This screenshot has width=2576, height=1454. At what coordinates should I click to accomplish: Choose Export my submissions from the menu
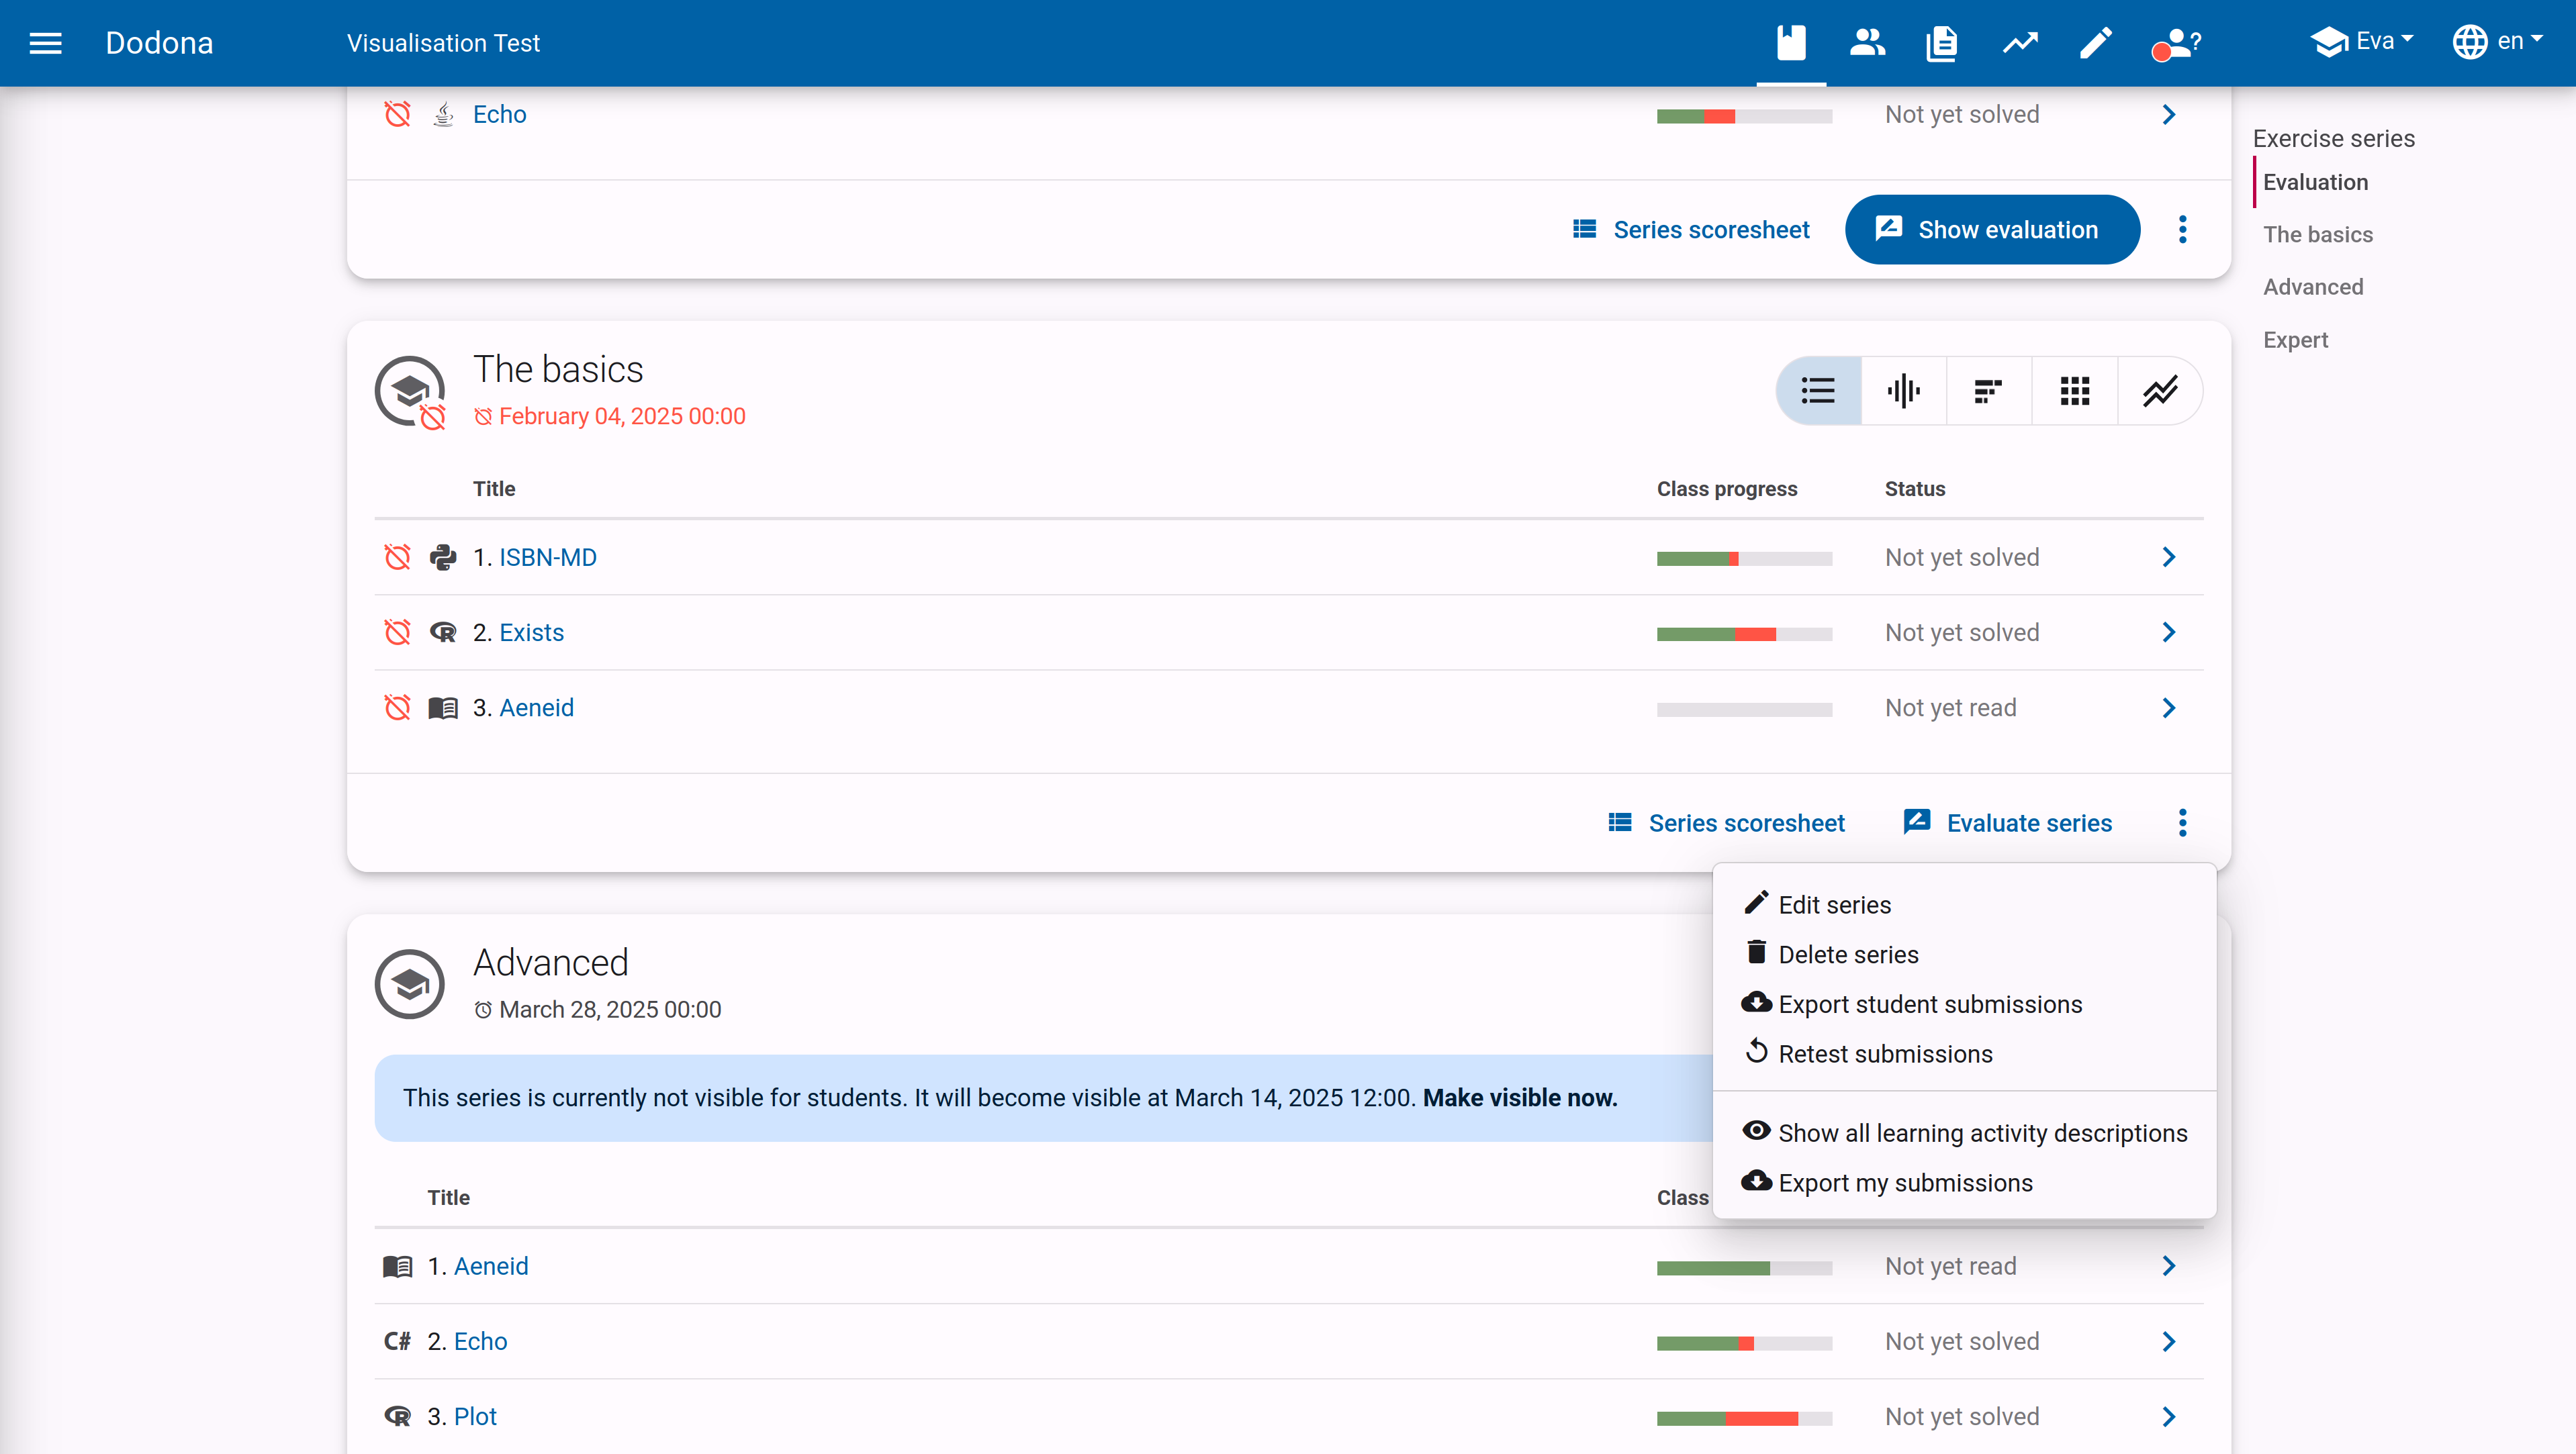coord(1964,1182)
